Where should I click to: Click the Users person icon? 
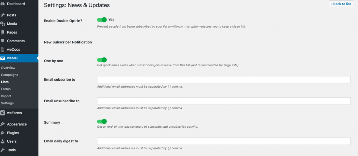pos(2,141)
